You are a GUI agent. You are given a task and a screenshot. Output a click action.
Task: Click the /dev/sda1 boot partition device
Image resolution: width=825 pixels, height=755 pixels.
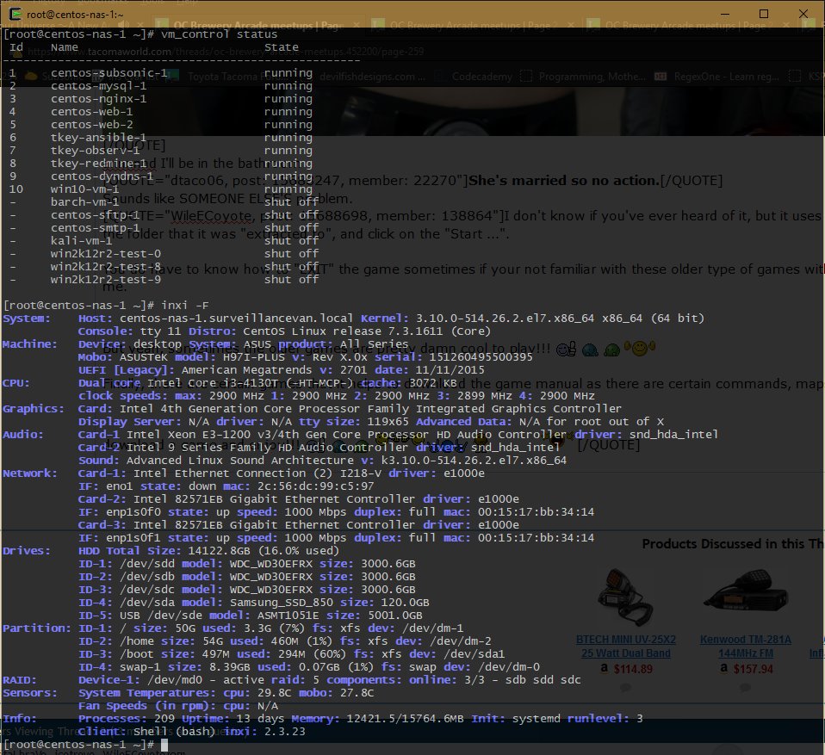click(474, 654)
